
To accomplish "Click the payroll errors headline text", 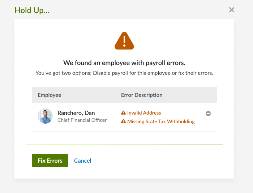I will (124, 63).
